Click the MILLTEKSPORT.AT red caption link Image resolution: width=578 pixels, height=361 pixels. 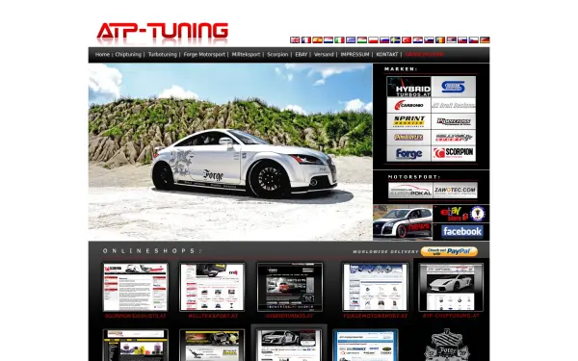[x=213, y=316]
